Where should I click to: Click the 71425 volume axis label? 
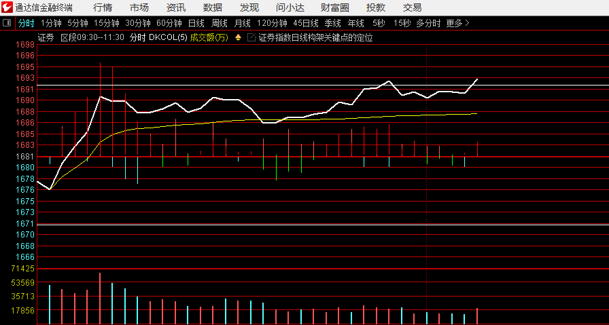[x=23, y=269]
